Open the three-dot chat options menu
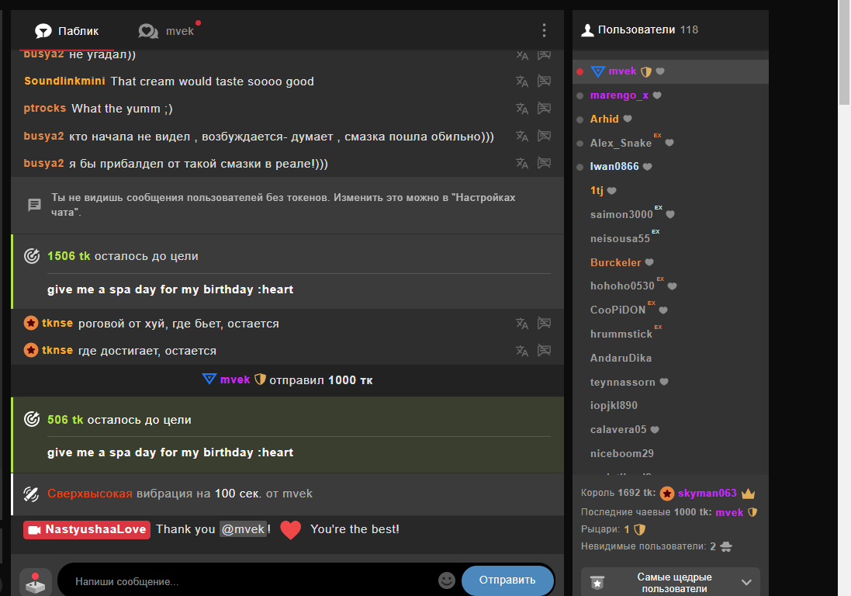The width and height of the screenshot is (851, 596). pos(544,30)
